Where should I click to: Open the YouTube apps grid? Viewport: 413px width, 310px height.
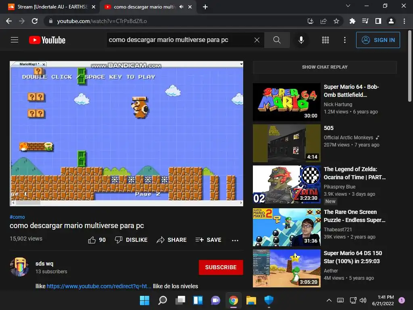[325, 40]
